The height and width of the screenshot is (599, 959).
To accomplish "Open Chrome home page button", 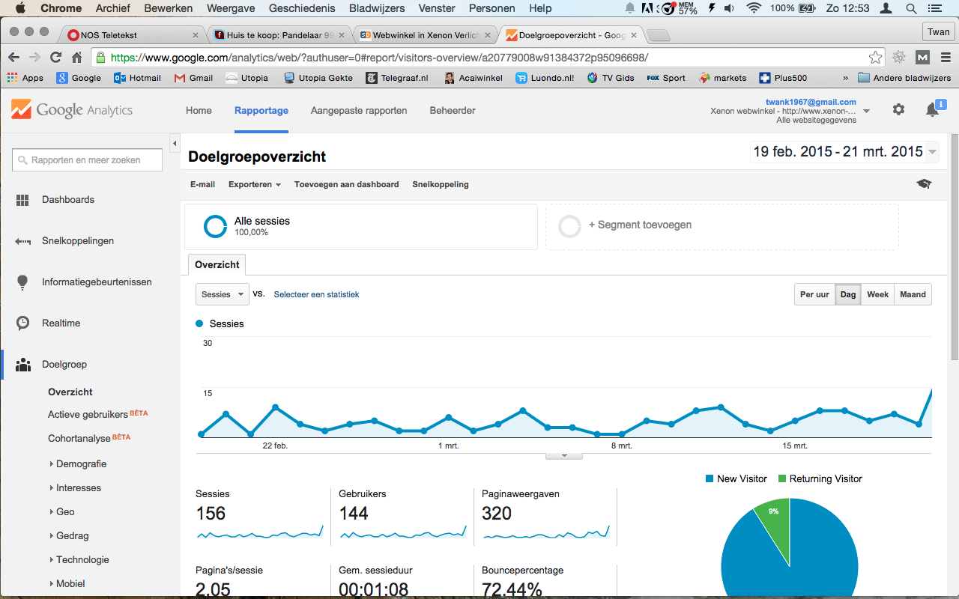I will pyautogui.click(x=76, y=58).
